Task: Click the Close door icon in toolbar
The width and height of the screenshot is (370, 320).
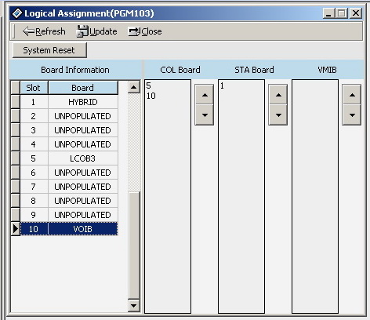Action: coord(134,31)
